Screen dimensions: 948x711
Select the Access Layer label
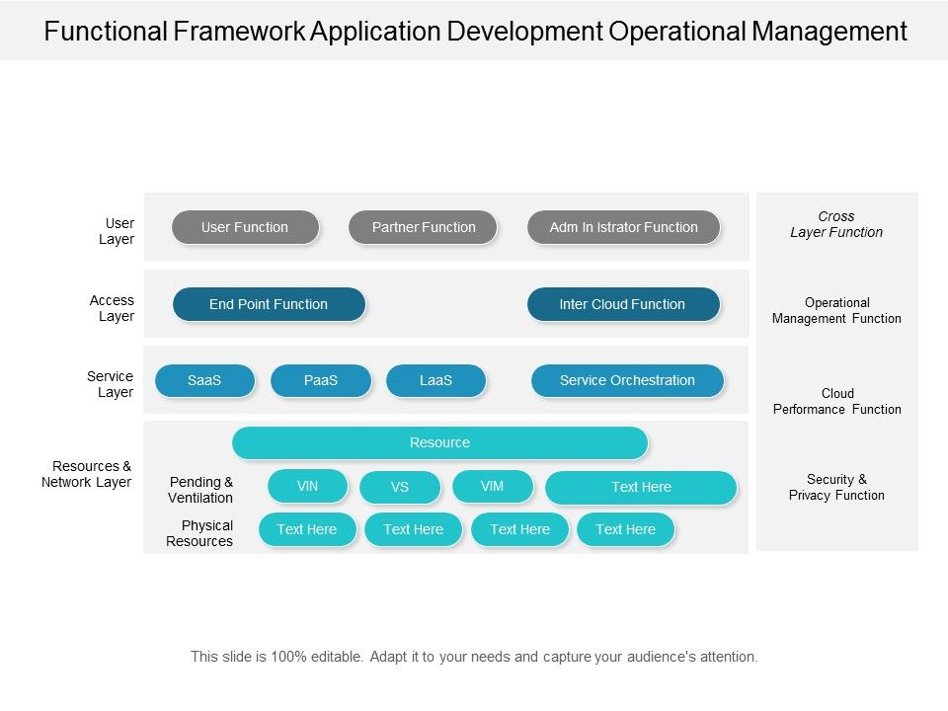point(112,308)
